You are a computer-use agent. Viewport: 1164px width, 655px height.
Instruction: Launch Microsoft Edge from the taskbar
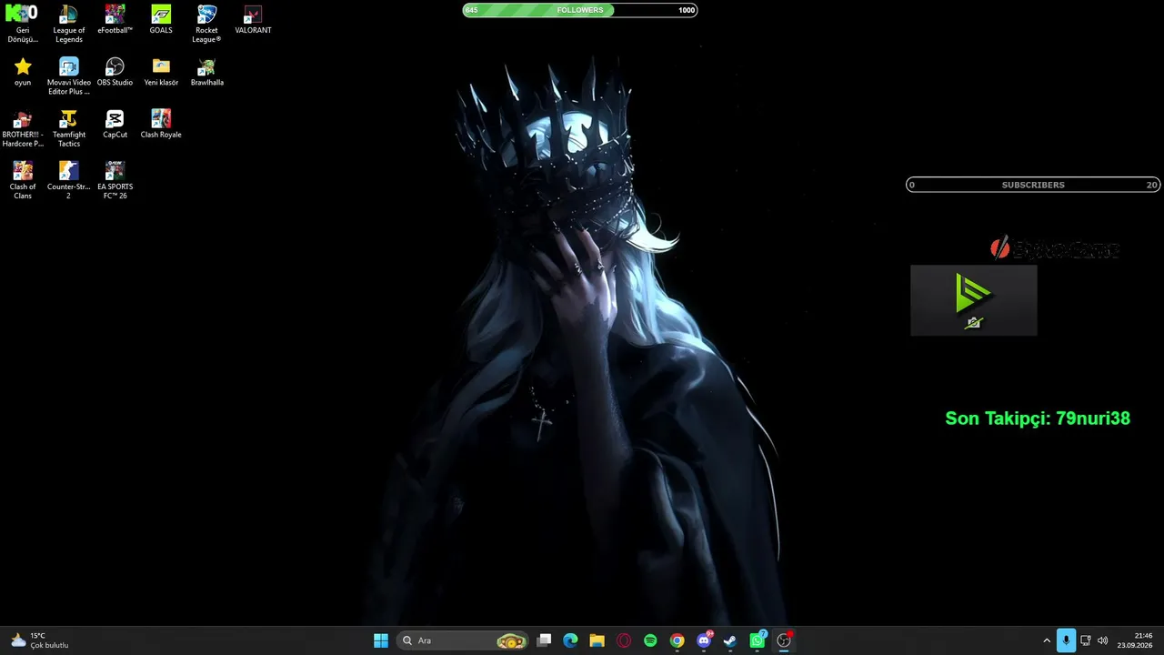(570, 640)
